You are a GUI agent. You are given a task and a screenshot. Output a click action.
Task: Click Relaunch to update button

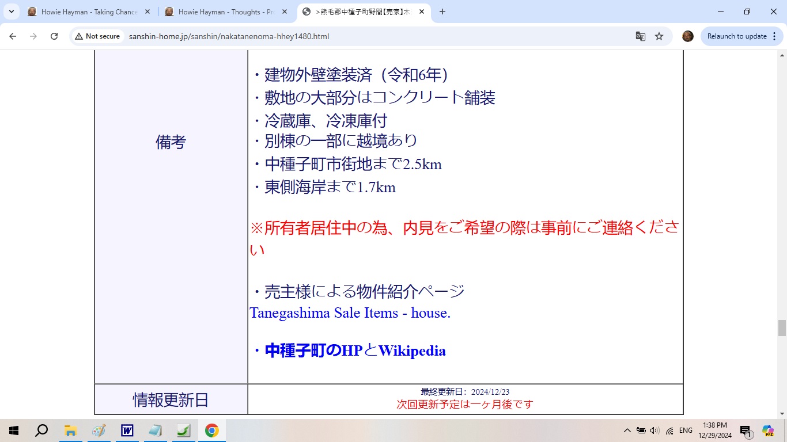click(736, 36)
